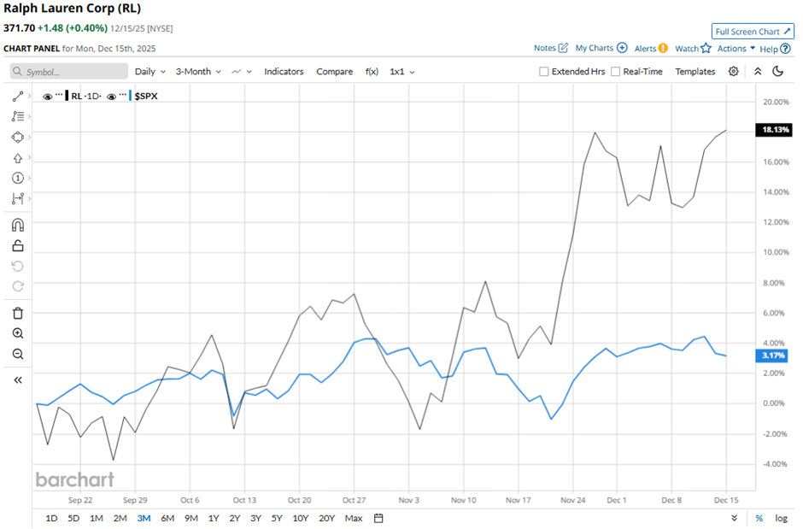Expand the shapes tool submenu arrow
The image size is (803, 529).
tap(29, 137)
